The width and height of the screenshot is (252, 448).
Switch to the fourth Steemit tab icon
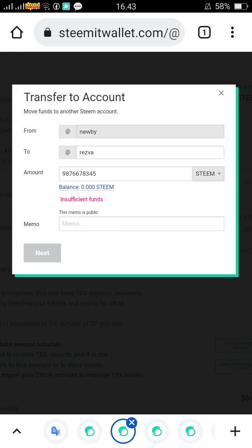click(x=190, y=431)
